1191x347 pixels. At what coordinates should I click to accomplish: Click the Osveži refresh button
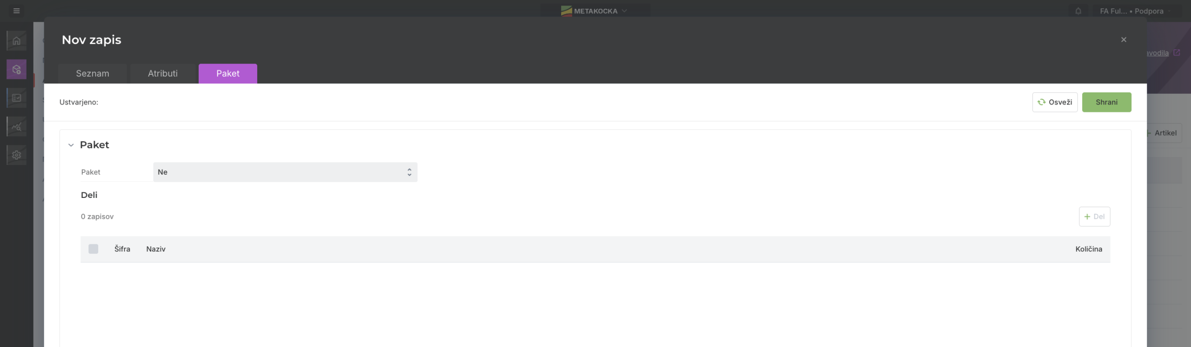pos(1055,102)
